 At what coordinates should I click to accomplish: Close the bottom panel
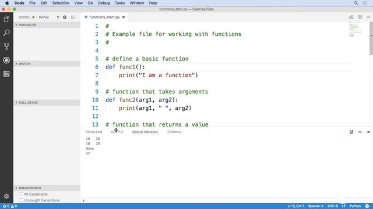tap(368, 132)
